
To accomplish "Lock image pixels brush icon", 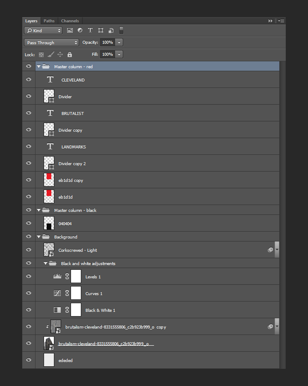I will click(x=51, y=54).
